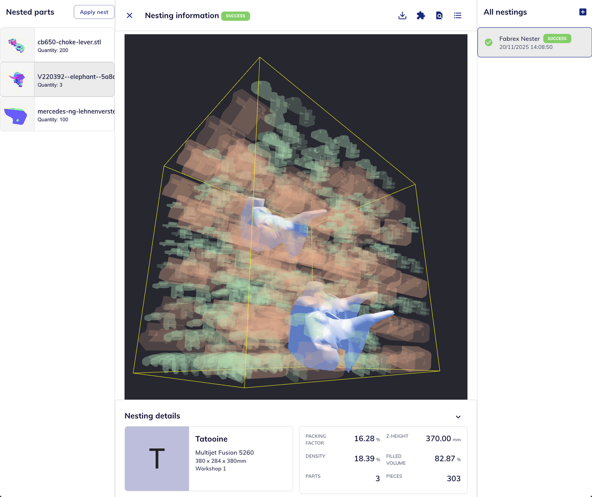Click the 'Workshop 1' label
The width and height of the screenshot is (592, 497).
pos(211,468)
